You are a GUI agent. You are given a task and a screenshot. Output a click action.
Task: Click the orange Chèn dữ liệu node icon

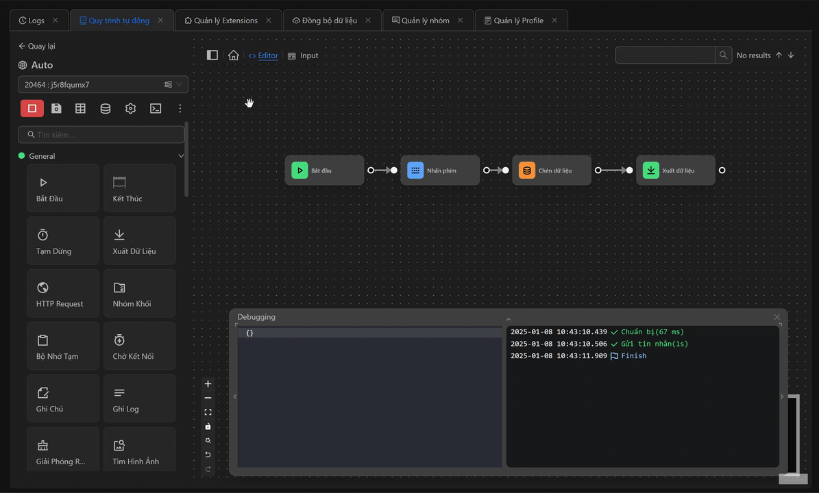click(526, 170)
